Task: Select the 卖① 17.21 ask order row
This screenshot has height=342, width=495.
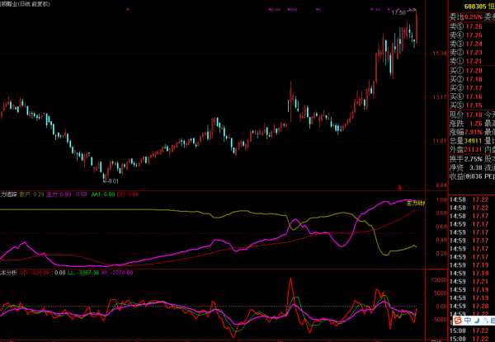Action: tap(465, 62)
